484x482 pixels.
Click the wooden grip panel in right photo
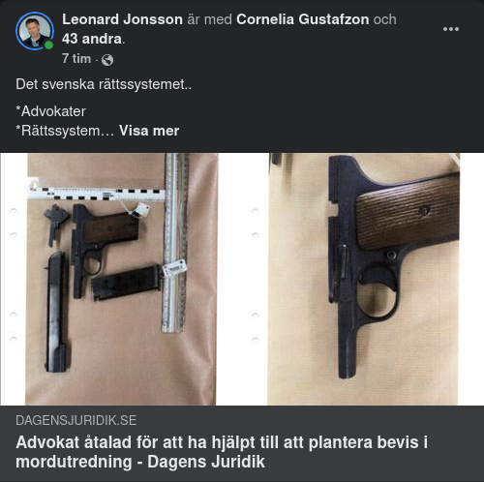click(x=408, y=212)
